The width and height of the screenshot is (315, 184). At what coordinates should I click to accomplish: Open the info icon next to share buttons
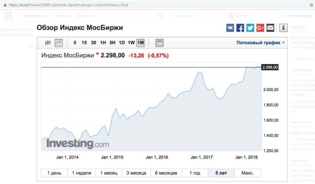click(283, 28)
